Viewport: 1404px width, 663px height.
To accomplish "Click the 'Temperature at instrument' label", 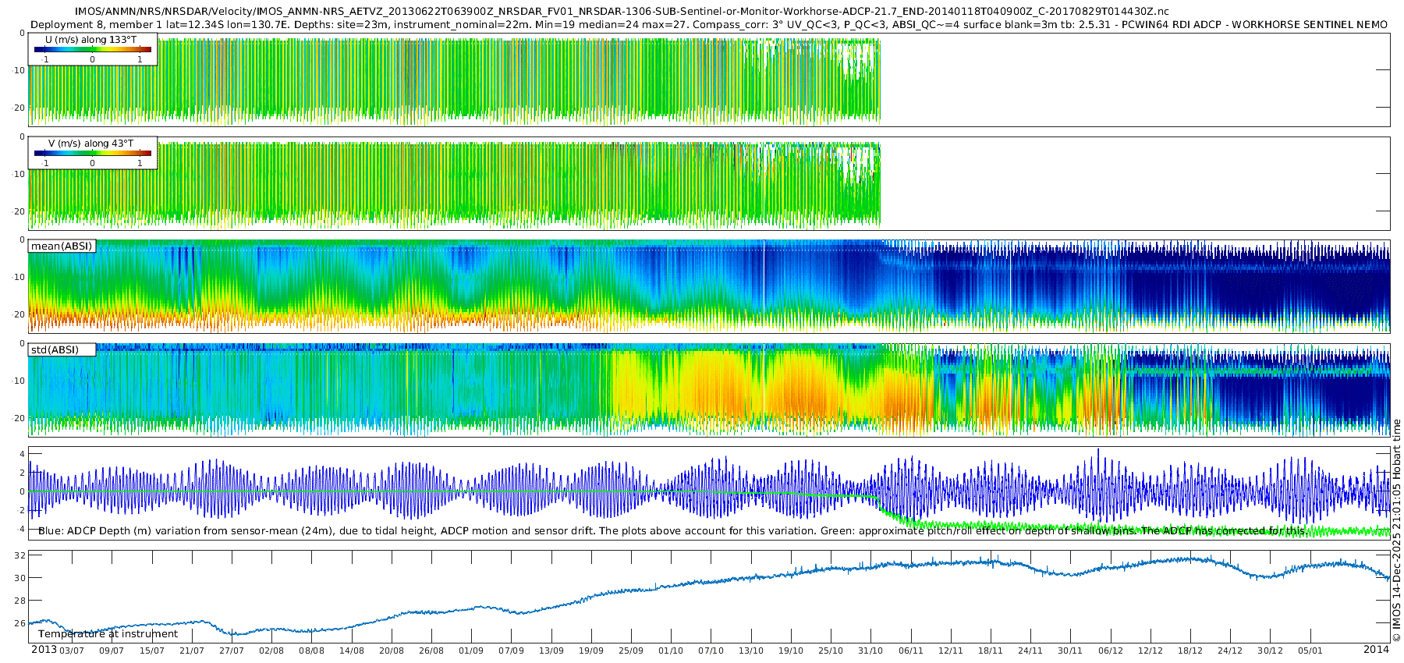I will [x=108, y=634].
